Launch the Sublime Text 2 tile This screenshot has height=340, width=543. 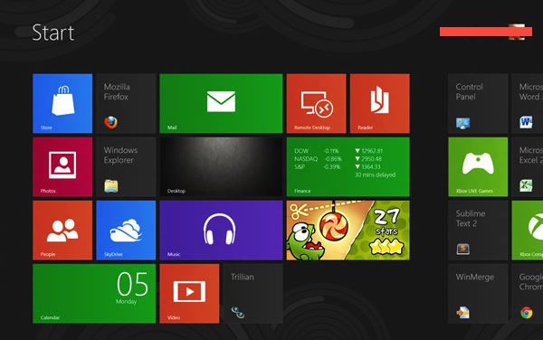(x=478, y=231)
